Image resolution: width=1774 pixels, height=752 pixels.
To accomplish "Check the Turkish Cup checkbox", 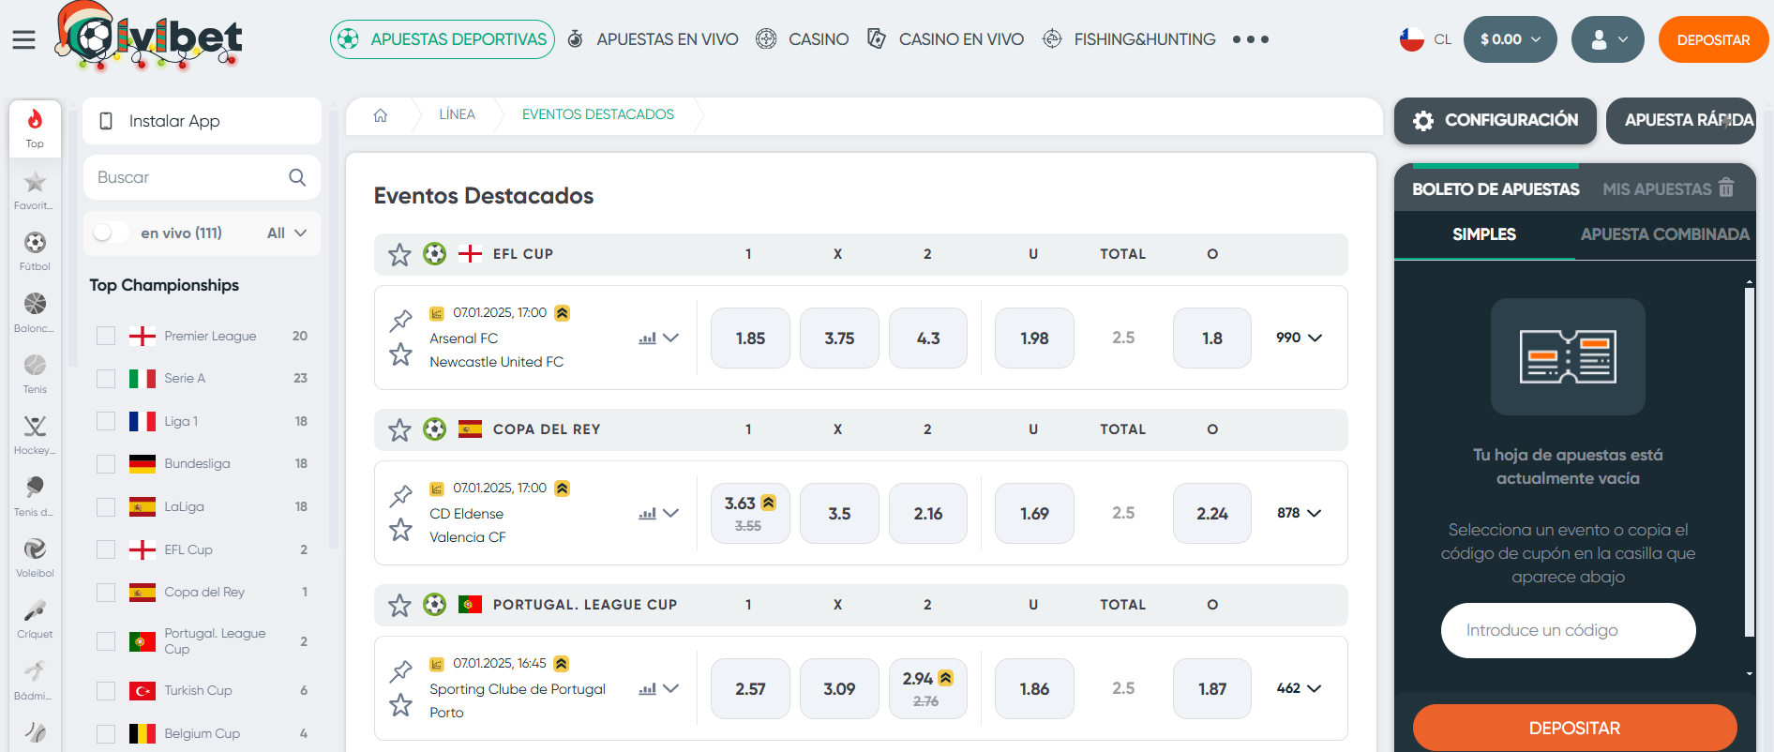I will (106, 691).
